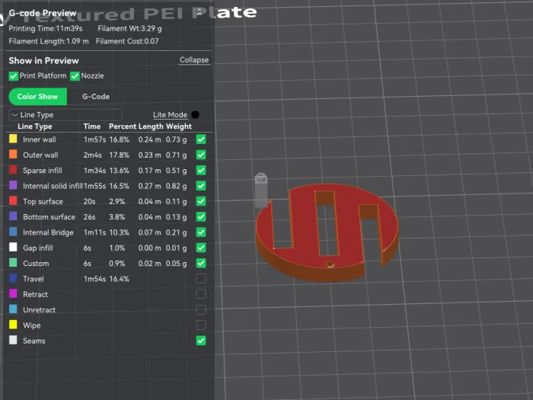Click the Filament Length:1.09 m text

point(49,41)
